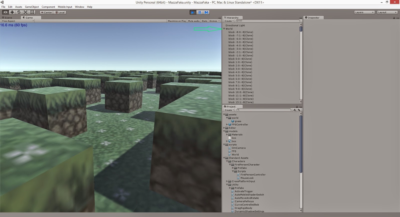Viewport: 400px width, 217px height.
Task: Select the Rect transform tool
Action: tap(32, 12)
